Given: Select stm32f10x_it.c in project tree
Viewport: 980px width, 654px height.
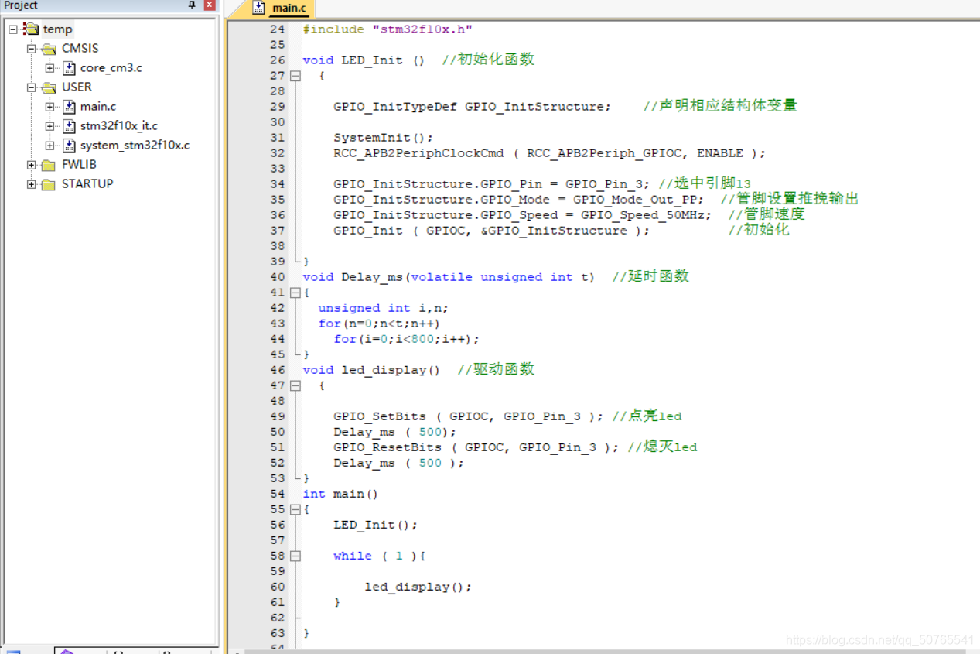Looking at the screenshot, I should pyautogui.click(x=119, y=126).
